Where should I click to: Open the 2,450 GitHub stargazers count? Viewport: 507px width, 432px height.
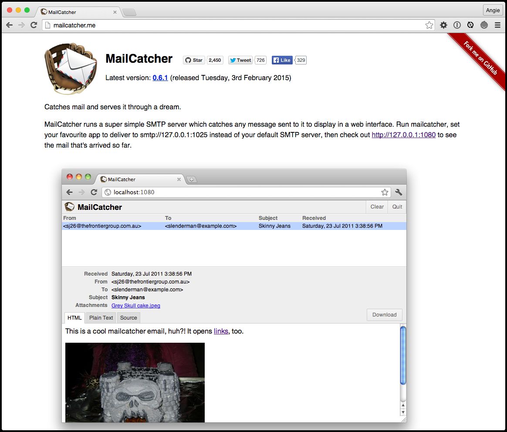pos(215,60)
